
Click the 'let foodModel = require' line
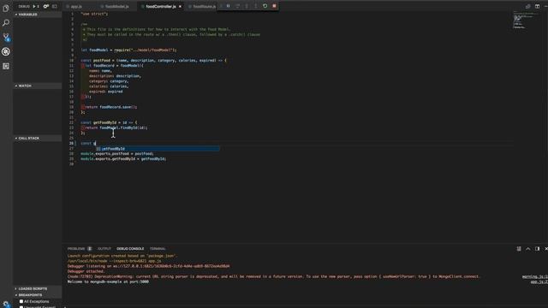coord(128,50)
